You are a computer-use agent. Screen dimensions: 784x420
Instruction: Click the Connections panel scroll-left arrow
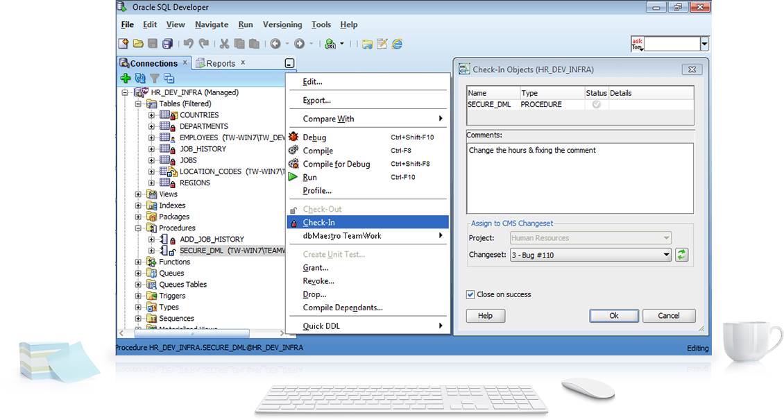pyautogui.click(x=121, y=333)
